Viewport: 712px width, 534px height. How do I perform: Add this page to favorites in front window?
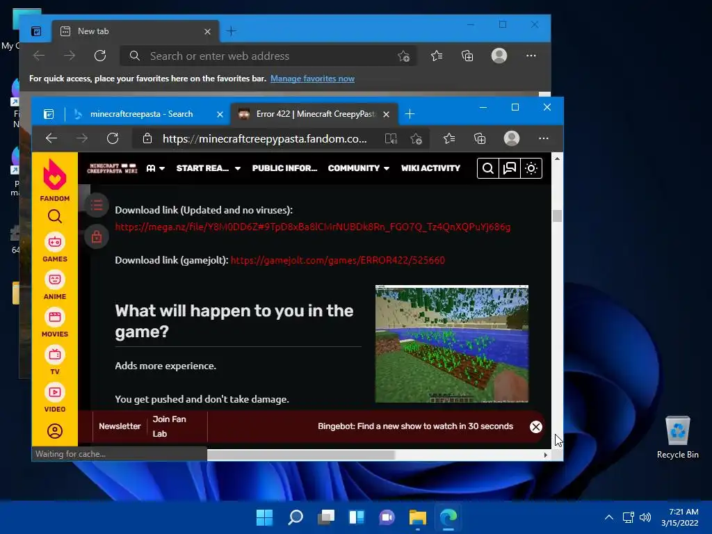point(416,138)
